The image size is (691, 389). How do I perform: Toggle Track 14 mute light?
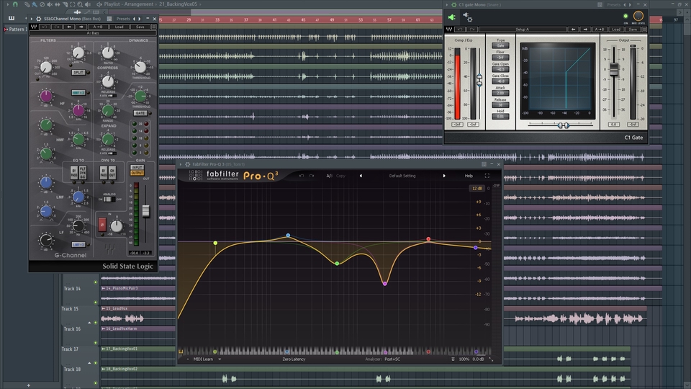(x=96, y=303)
